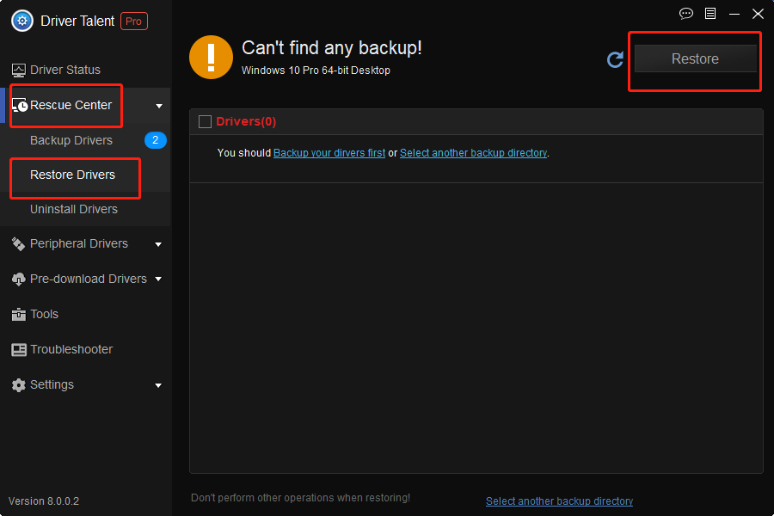The width and height of the screenshot is (774, 516).
Task: Click the blue refresh arrow icon
Action: pos(615,59)
